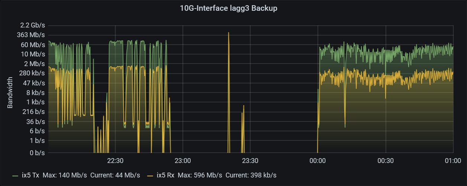The image size is (467, 186).
Task: Click the 23:00 time axis label
Action: (183, 160)
